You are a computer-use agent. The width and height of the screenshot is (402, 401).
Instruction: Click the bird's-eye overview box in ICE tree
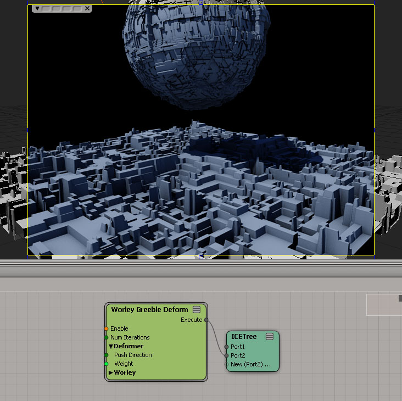tap(383, 304)
